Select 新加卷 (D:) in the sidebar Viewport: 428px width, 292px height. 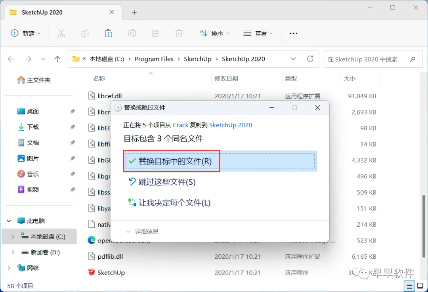[x=40, y=252]
